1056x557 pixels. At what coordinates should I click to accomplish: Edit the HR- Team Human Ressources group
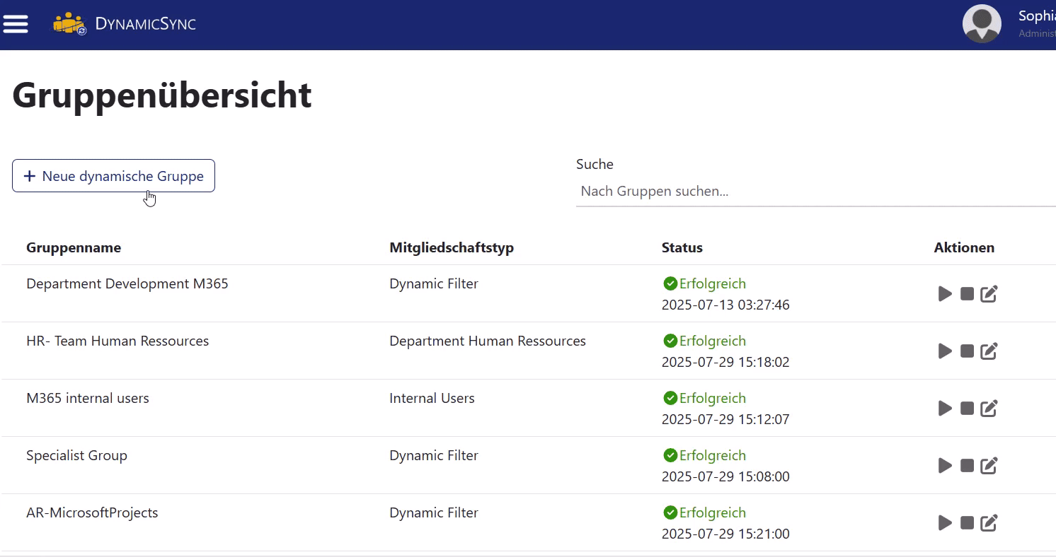[x=989, y=351]
